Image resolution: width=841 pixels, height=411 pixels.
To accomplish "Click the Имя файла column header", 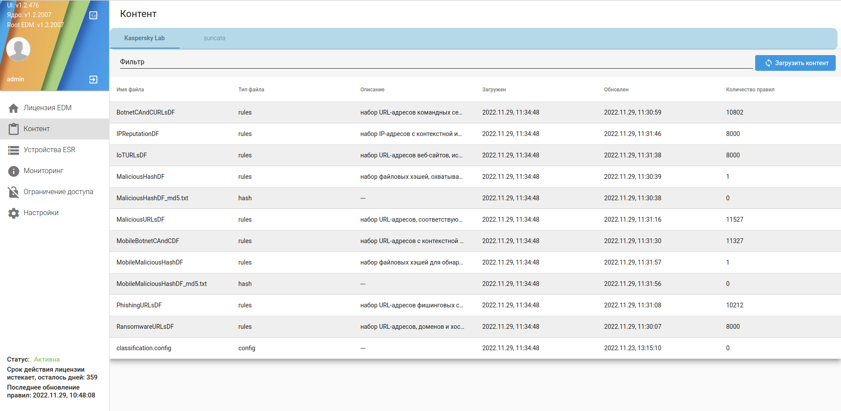I will pos(130,90).
